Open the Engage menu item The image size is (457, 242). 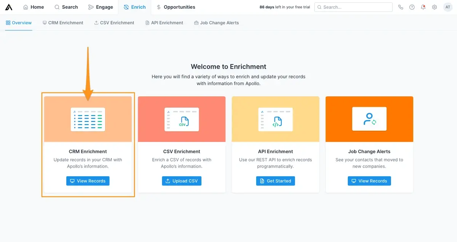click(x=101, y=7)
